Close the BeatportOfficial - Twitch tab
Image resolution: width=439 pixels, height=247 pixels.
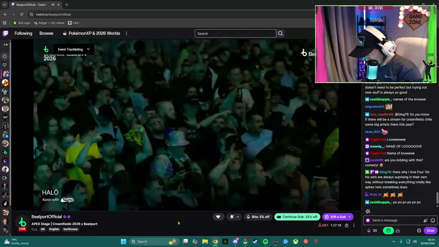(x=58, y=5)
